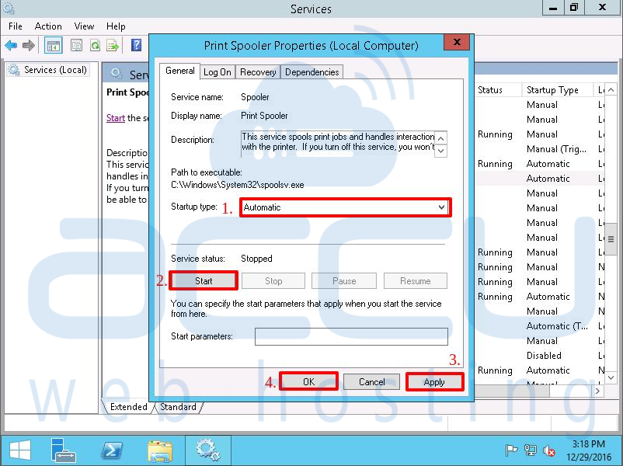Click the muted speaker tray icon
The height and width of the screenshot is (466, 623).
tap(549, 450)
